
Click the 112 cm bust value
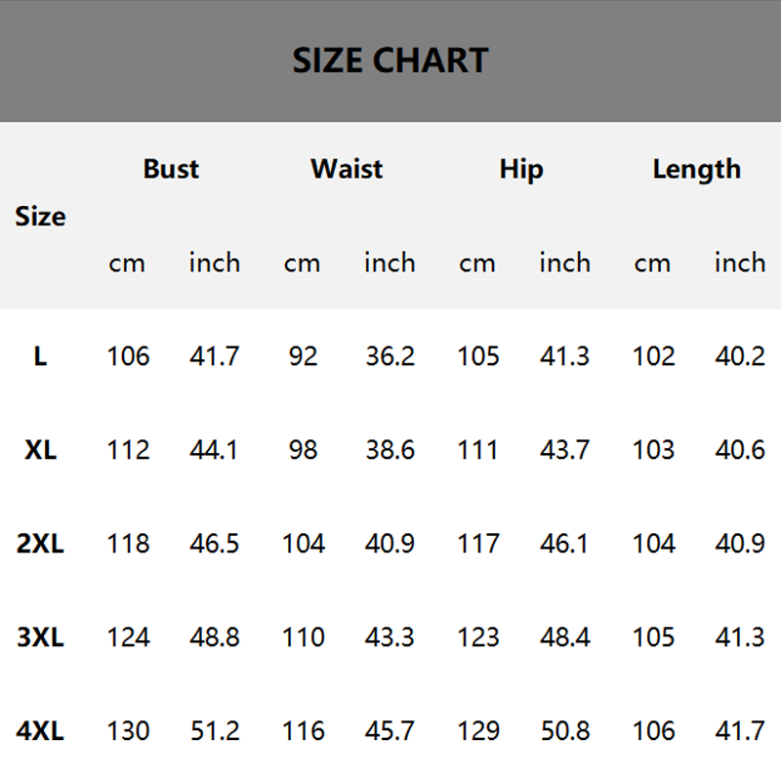[128, 450]
